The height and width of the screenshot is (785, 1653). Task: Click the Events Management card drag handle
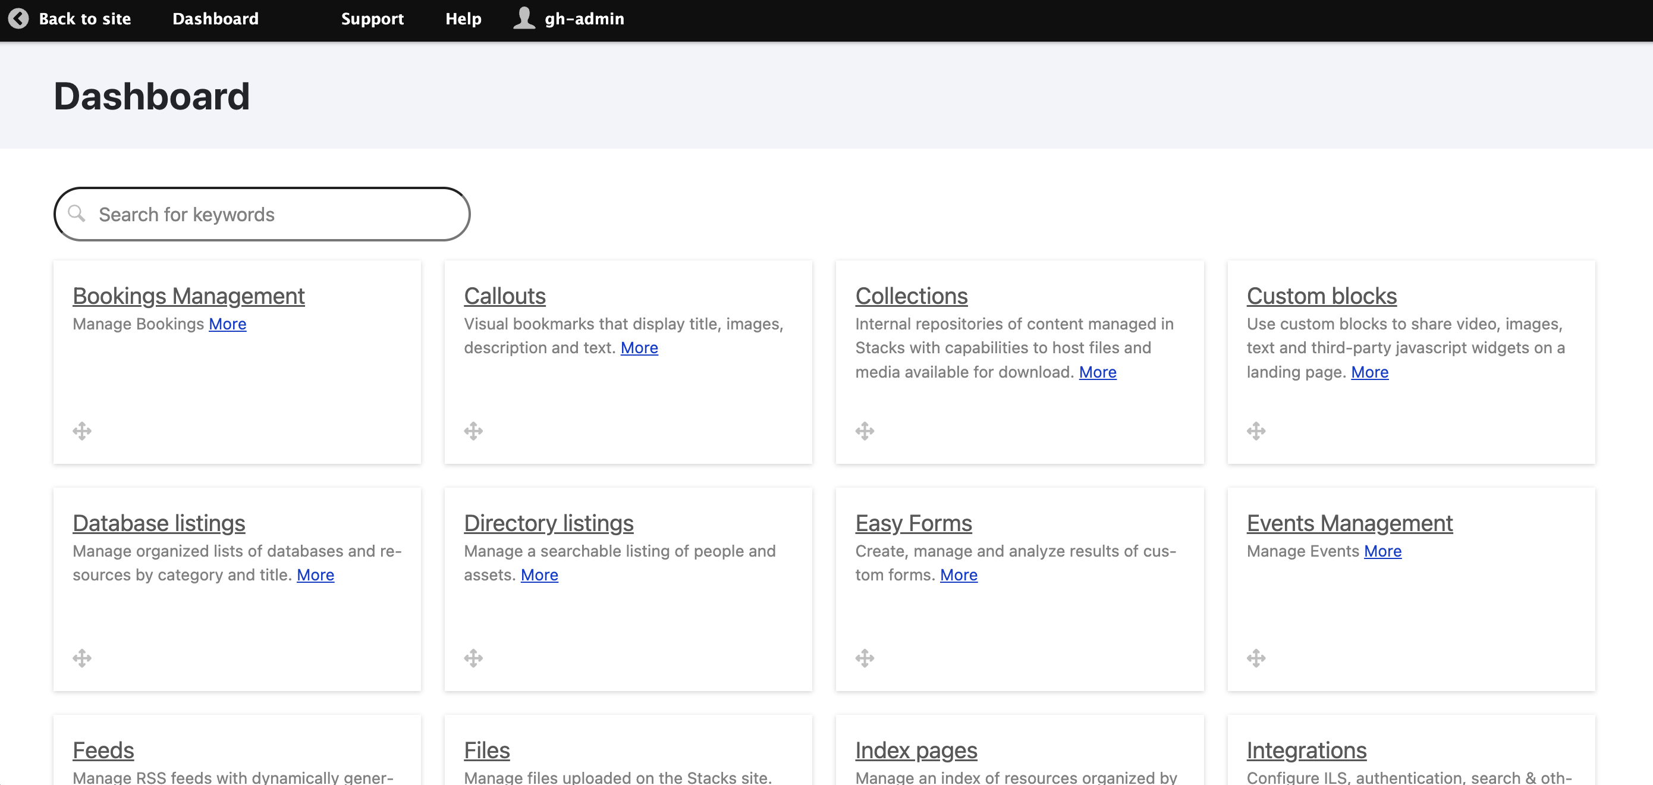pyautogui.click(x=1256, y=658)
